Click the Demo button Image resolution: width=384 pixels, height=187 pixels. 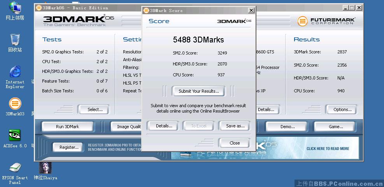pos(287,127)
